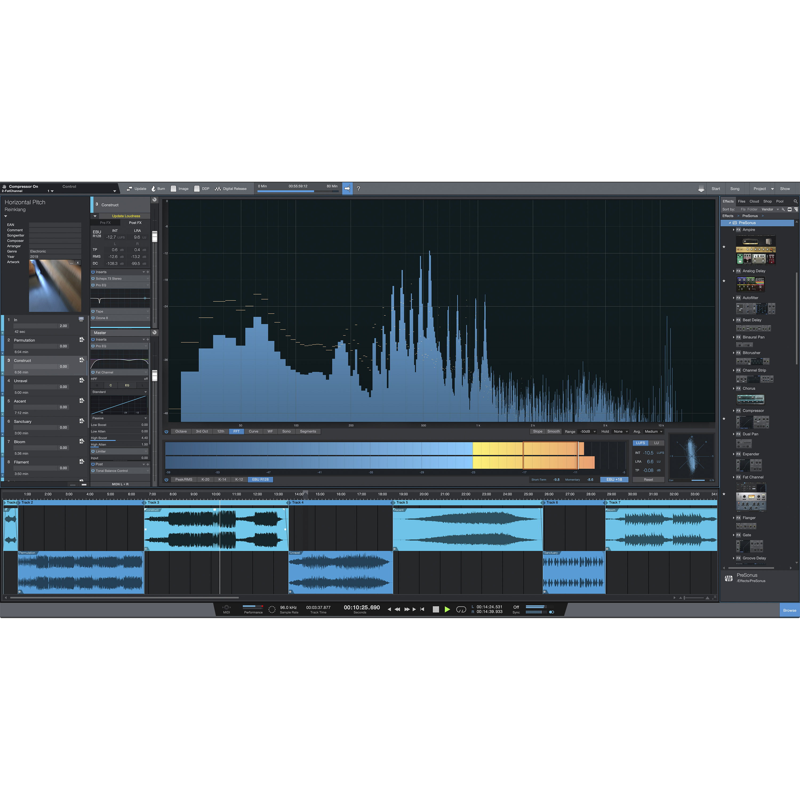Open the search icon in Effects browser

point(796,201)
